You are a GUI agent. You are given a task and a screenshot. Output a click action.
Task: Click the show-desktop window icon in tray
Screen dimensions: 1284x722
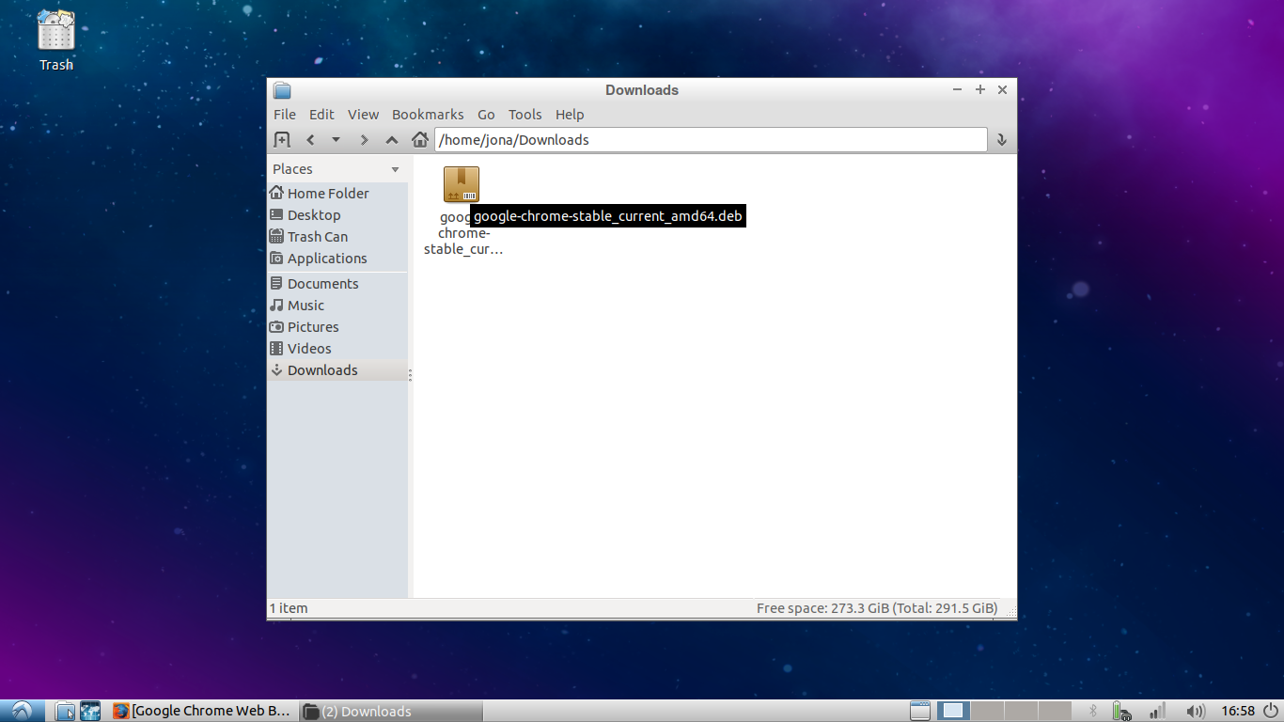pyautogui.click(x=920, y=711)
